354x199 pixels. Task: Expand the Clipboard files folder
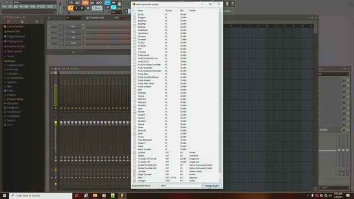point(13,65)
